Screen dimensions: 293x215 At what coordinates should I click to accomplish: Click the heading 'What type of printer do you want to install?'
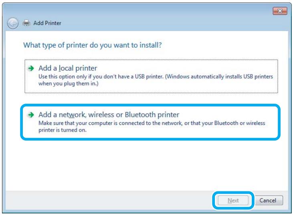tap(93, 45)
